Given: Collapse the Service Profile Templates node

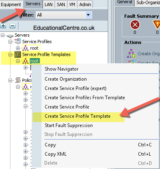Looking at the screenshot, I should click(10, 54).
